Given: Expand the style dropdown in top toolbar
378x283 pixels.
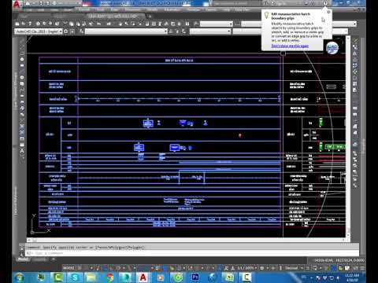Looking at the screenshot, I should (231, 24).
